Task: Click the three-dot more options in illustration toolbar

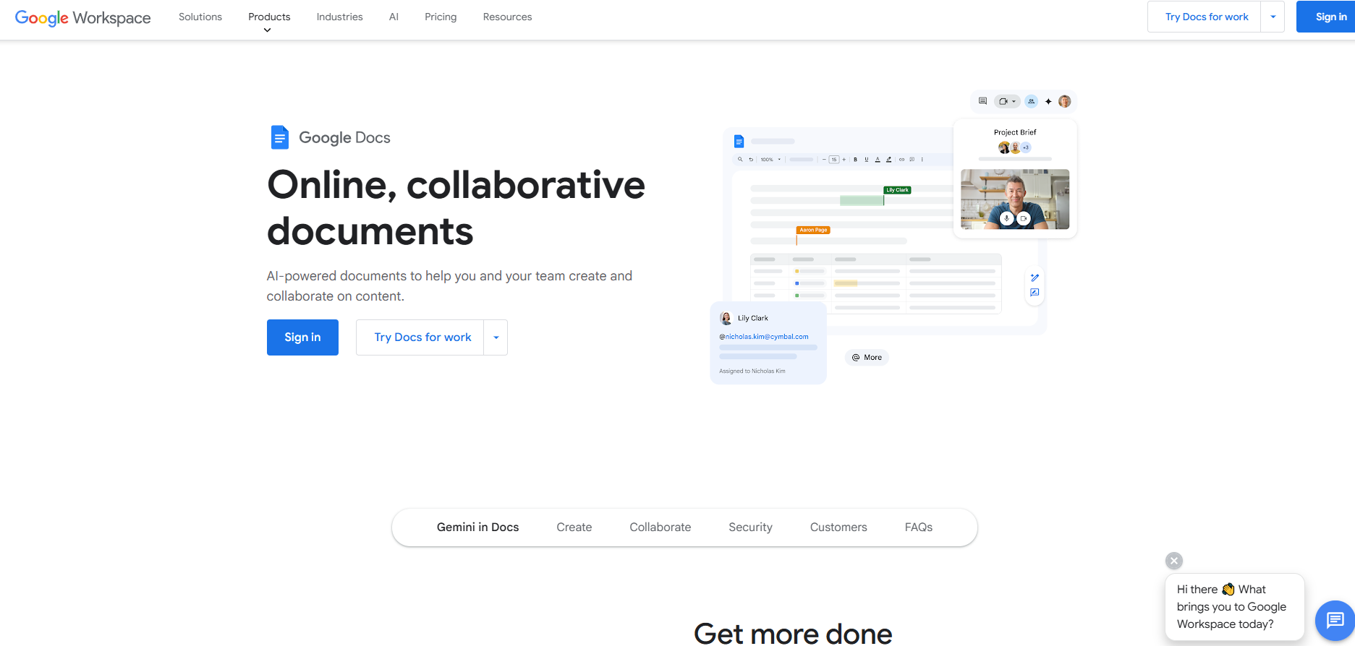Action: [x=922, y=160]
